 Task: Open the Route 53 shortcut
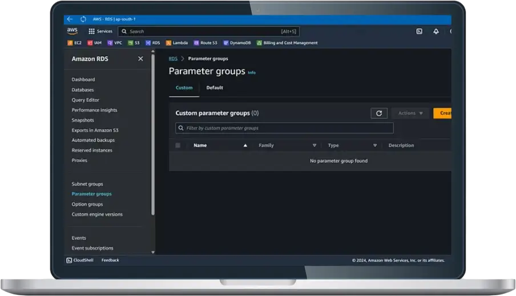[205, 43]
